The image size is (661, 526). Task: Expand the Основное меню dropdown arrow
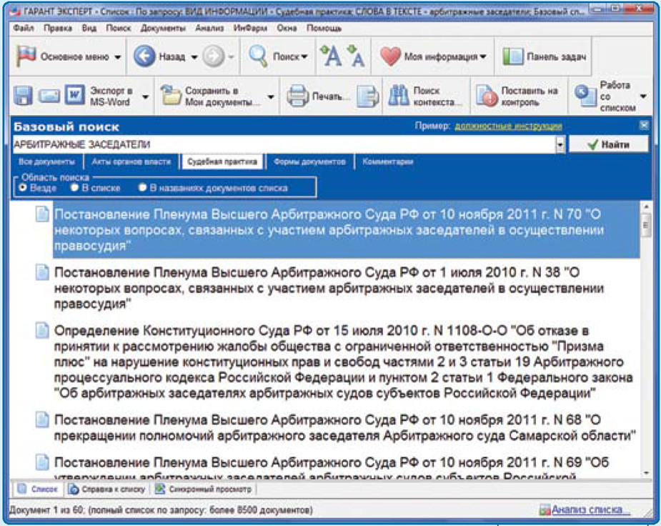tap(118, 57)
